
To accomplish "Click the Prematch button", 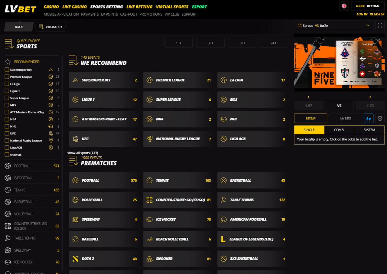I will [50, 27].
